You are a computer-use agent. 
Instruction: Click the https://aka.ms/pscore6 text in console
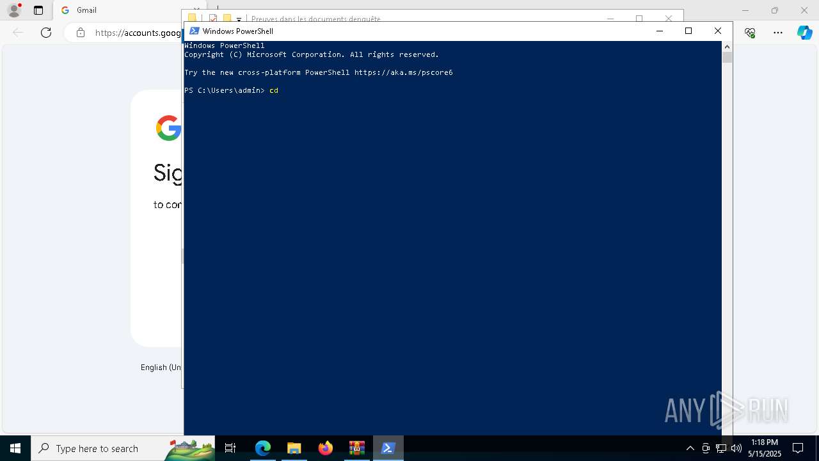coord(403,72)
